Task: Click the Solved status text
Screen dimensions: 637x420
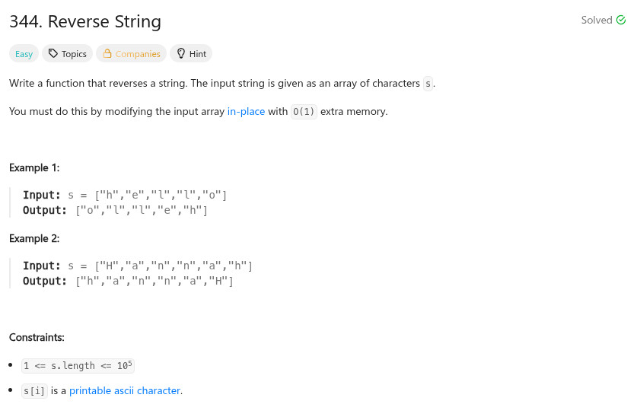Action: tap(596, 21)
